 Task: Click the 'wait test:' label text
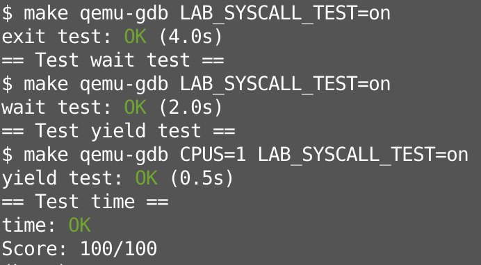tap(56, 108)
